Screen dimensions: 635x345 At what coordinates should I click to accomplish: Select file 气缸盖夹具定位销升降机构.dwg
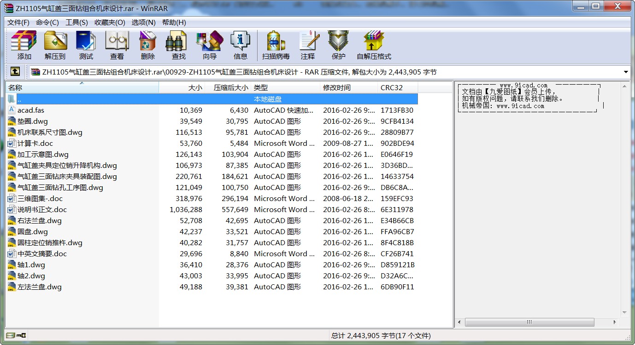pyautogui.click(x=67, y=165)
